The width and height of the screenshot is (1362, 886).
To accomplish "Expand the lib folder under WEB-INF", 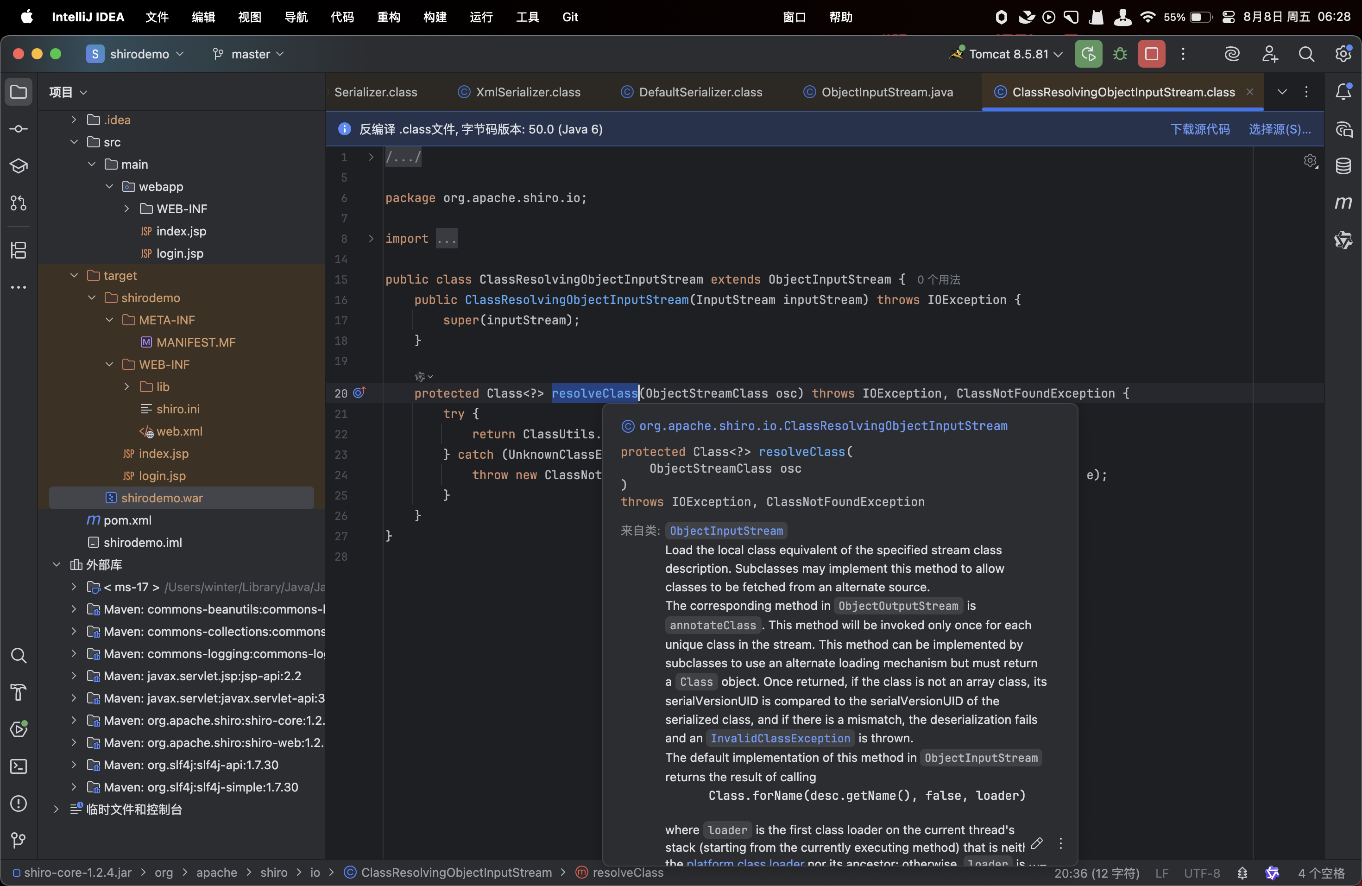I will pos(127,387).
